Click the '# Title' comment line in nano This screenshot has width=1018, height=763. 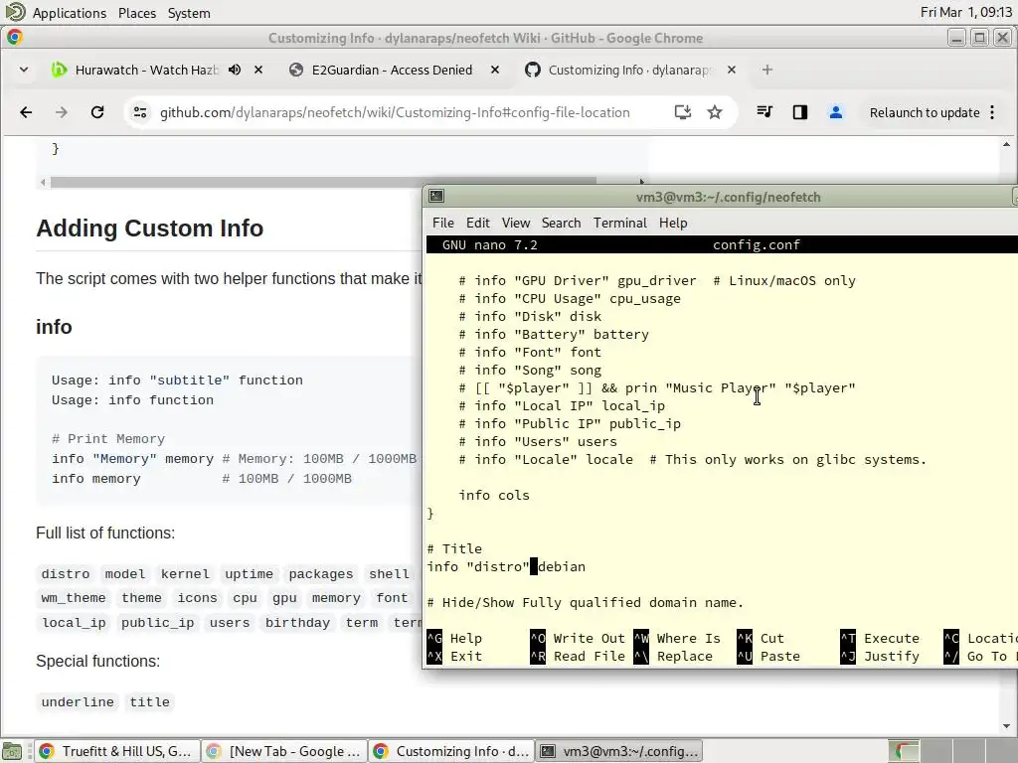(454, 548)
